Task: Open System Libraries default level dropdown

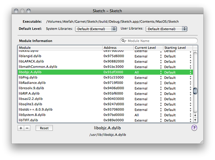Action: tap(96, 29)
